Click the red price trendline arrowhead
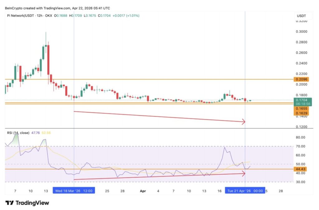 coord(244,122)
